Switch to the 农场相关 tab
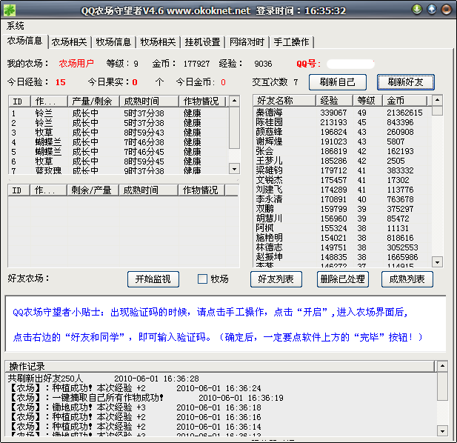457x443 pixels. point(71,41)
